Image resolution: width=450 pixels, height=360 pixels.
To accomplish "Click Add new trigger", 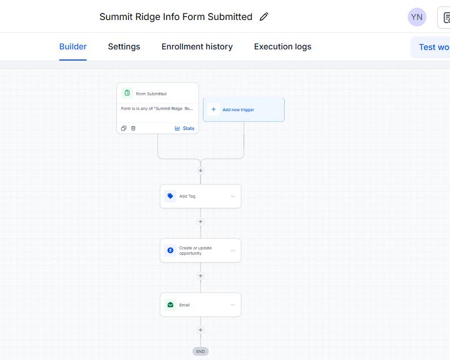I will pyautogui.click(x=244, y=109).
